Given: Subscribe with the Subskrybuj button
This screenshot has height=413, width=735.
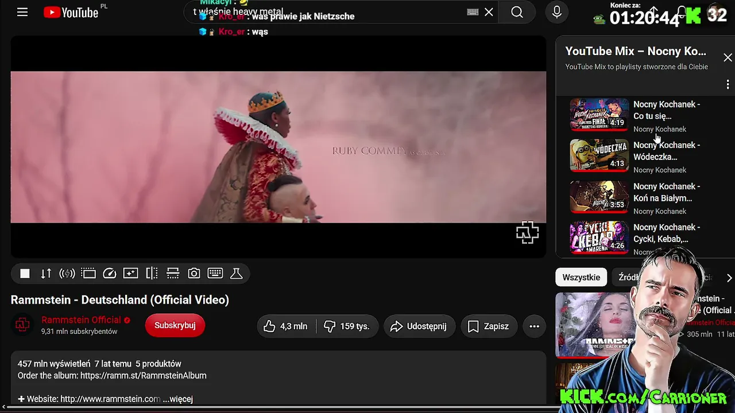Looking at the screenshot, I should [x=175, y=325].
